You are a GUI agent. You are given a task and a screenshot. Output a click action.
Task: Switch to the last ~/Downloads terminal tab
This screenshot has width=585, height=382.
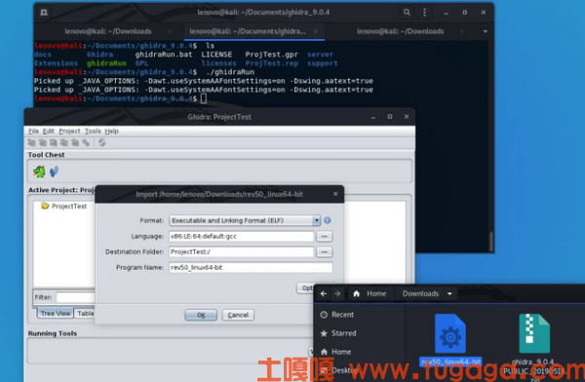click(x=401, y=31)
